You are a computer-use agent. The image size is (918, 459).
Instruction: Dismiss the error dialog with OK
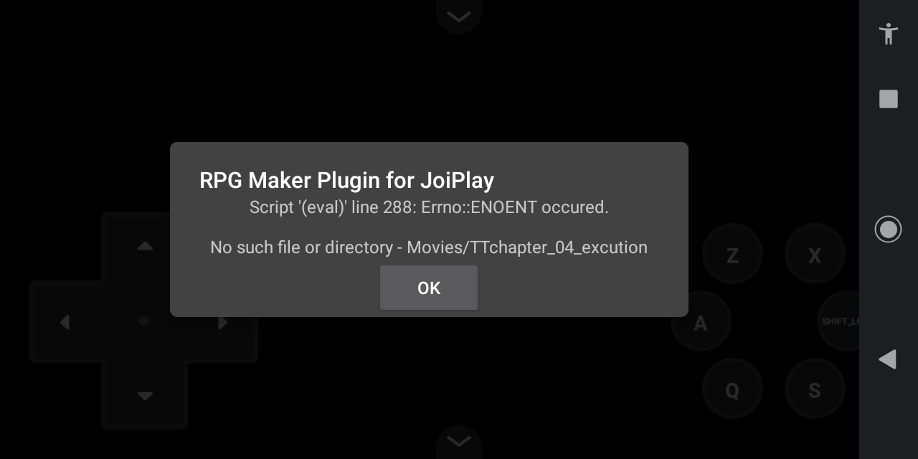tap(429, 288)
